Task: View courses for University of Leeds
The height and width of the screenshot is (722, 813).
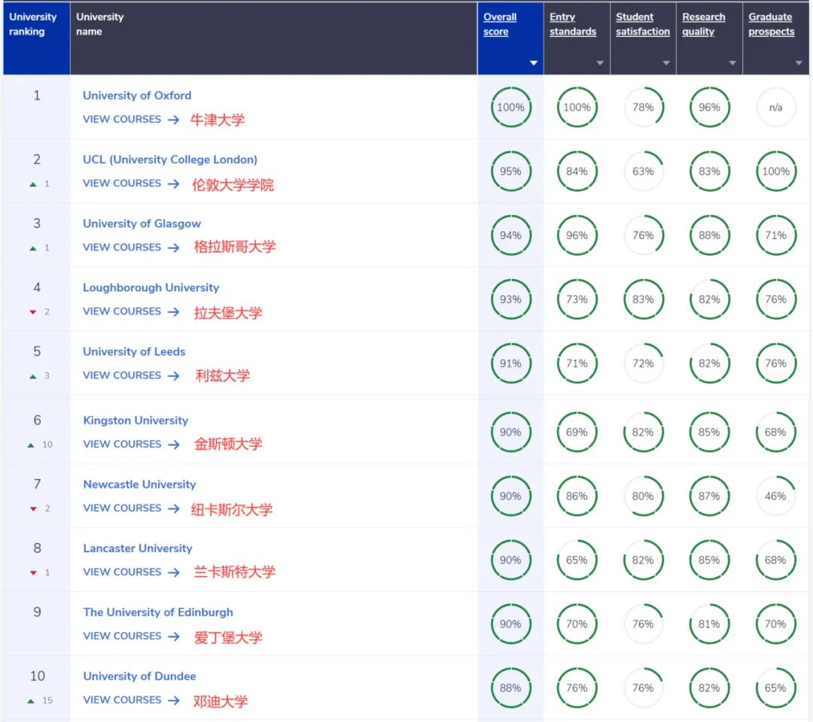Action: tap(131, 375)
